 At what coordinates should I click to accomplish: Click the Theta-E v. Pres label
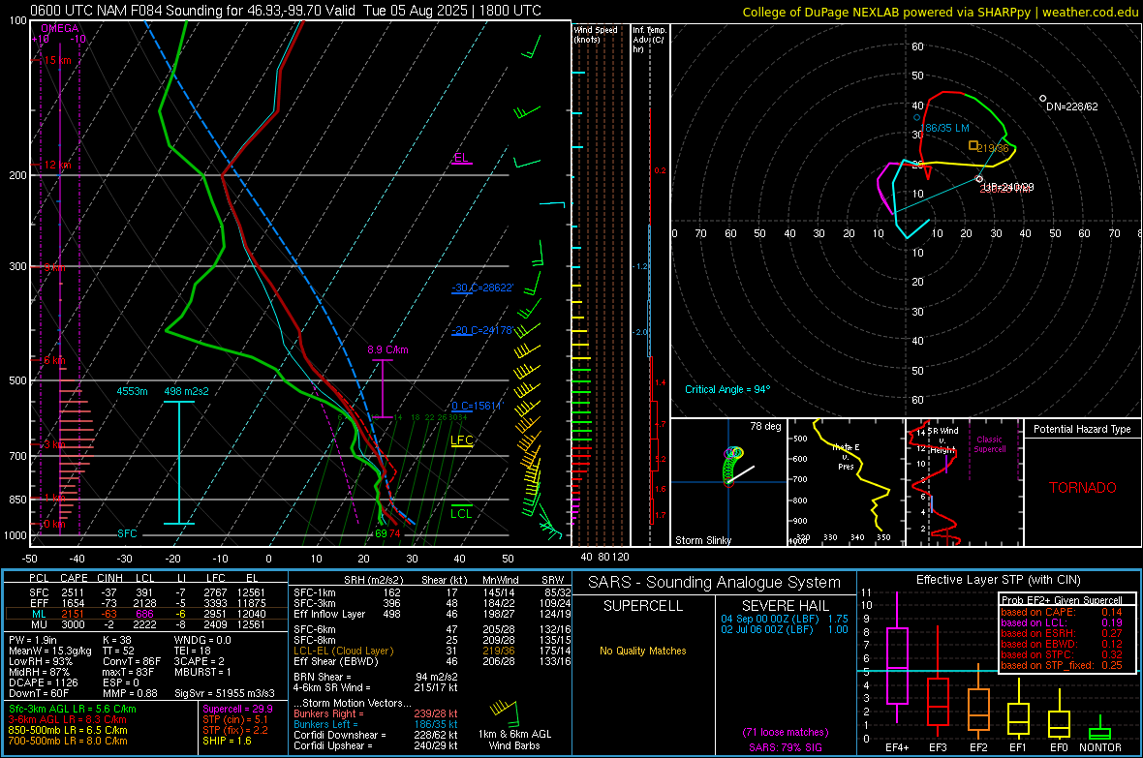pyautogui.click(x=846, y=457)
